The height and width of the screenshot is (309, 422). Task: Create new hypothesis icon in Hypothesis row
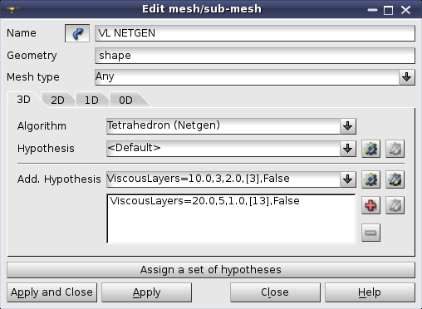370,149
